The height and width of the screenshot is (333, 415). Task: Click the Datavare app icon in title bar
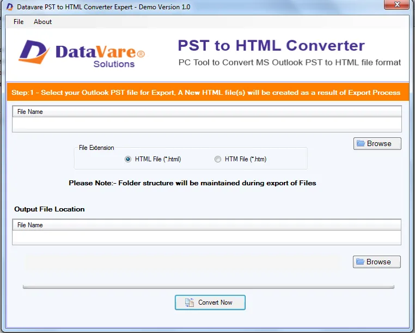[x=10, y=7]
